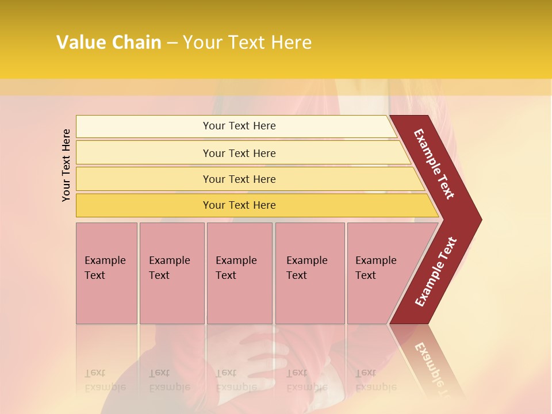Select the topmost pale 'Your Text Here' bar

click(x=239, y=126)
